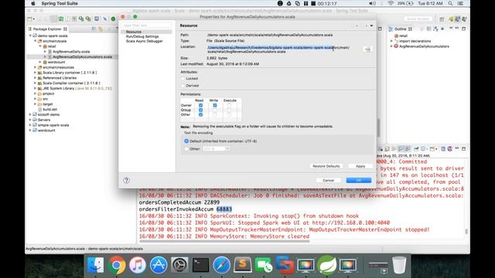Open App Store from the dock

159,265
